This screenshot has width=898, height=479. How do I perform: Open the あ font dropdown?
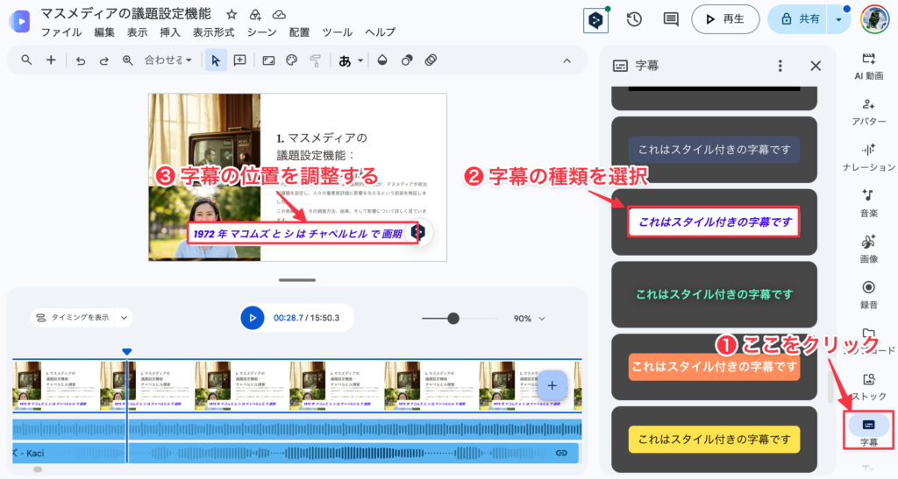[351, 60]
